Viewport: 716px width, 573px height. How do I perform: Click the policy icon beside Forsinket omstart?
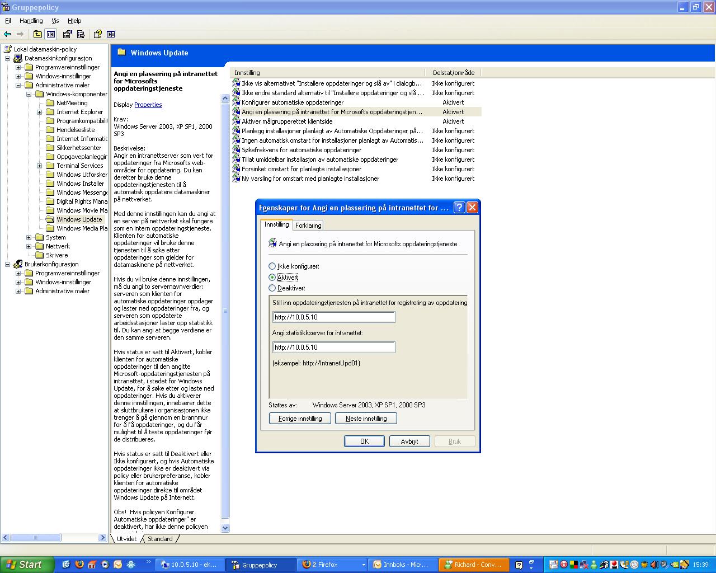236,169
